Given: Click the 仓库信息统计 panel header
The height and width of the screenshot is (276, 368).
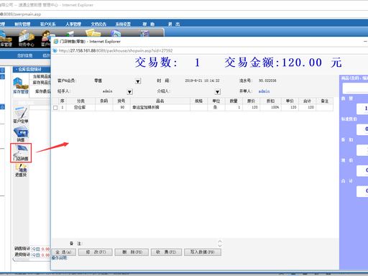Looking at the screenshot, I should pyautogui.click(x=32, y=69).
